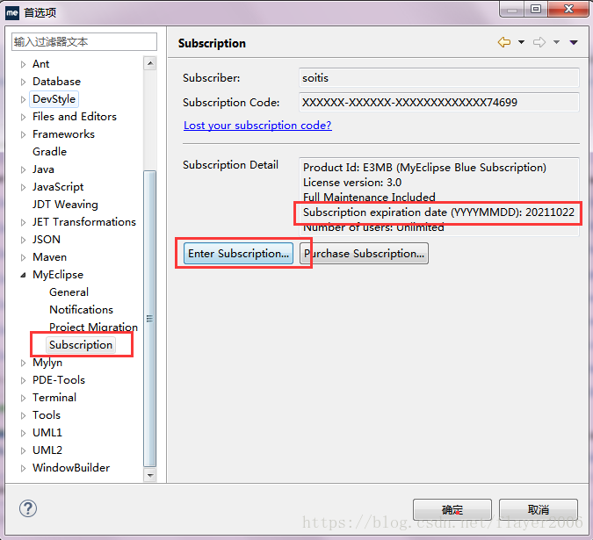Select Project Migration under MyEclipse

click(93, 327)
